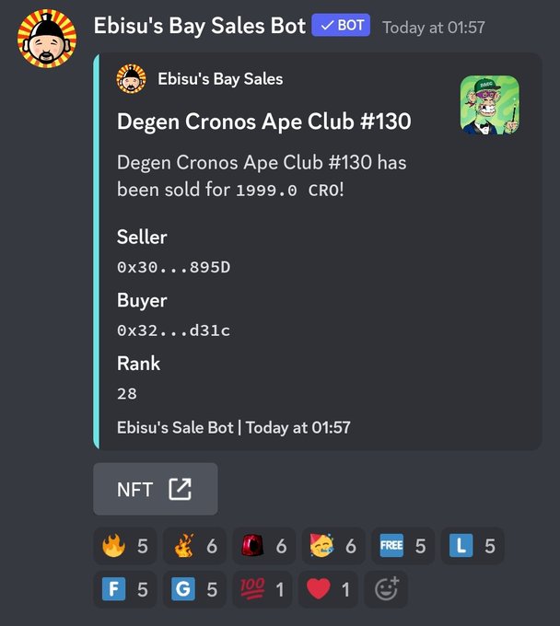Click the verified BOT badge

tap(341, 25)
